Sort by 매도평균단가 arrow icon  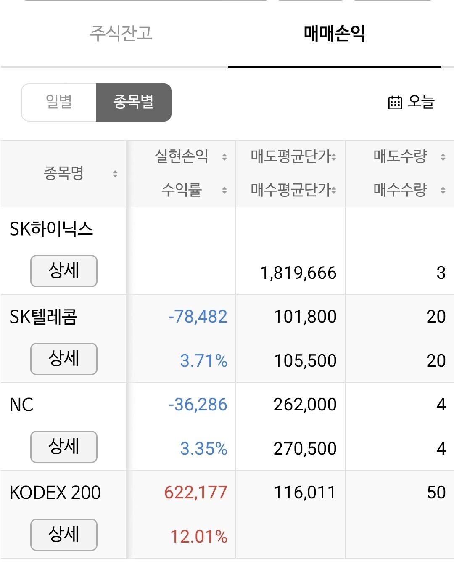(x=334, y=157)
